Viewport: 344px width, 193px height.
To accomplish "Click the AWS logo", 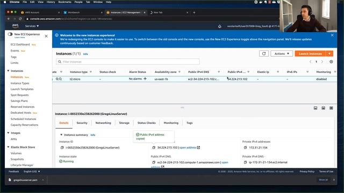I will 15,26.
